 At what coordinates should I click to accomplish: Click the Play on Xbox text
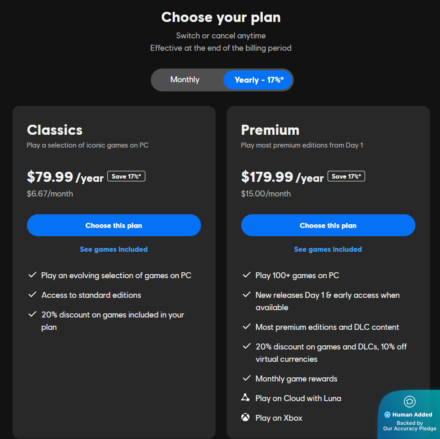(x=279, y=418)
